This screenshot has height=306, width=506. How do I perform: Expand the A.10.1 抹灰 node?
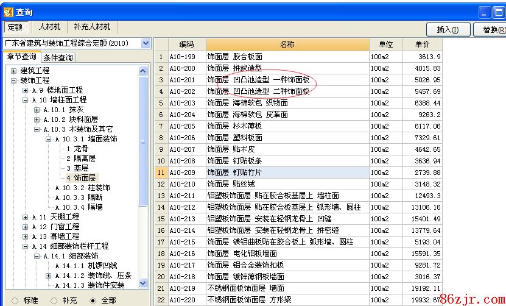coord(37,110)
